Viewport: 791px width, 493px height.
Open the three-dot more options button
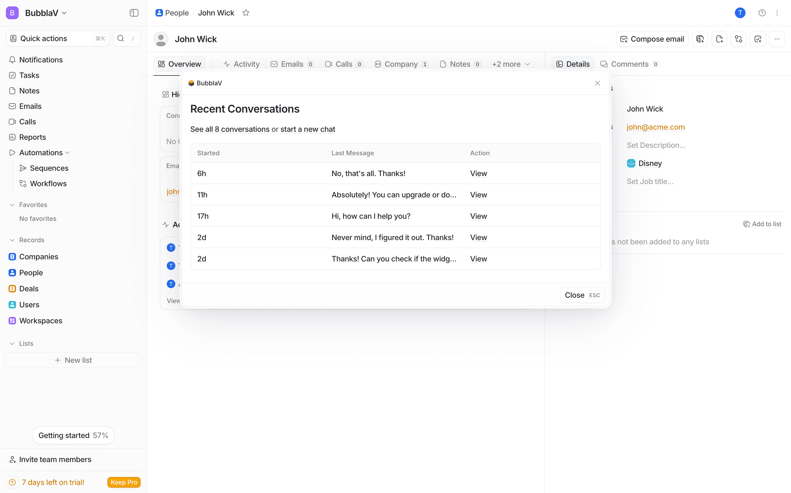click(777, 39)
